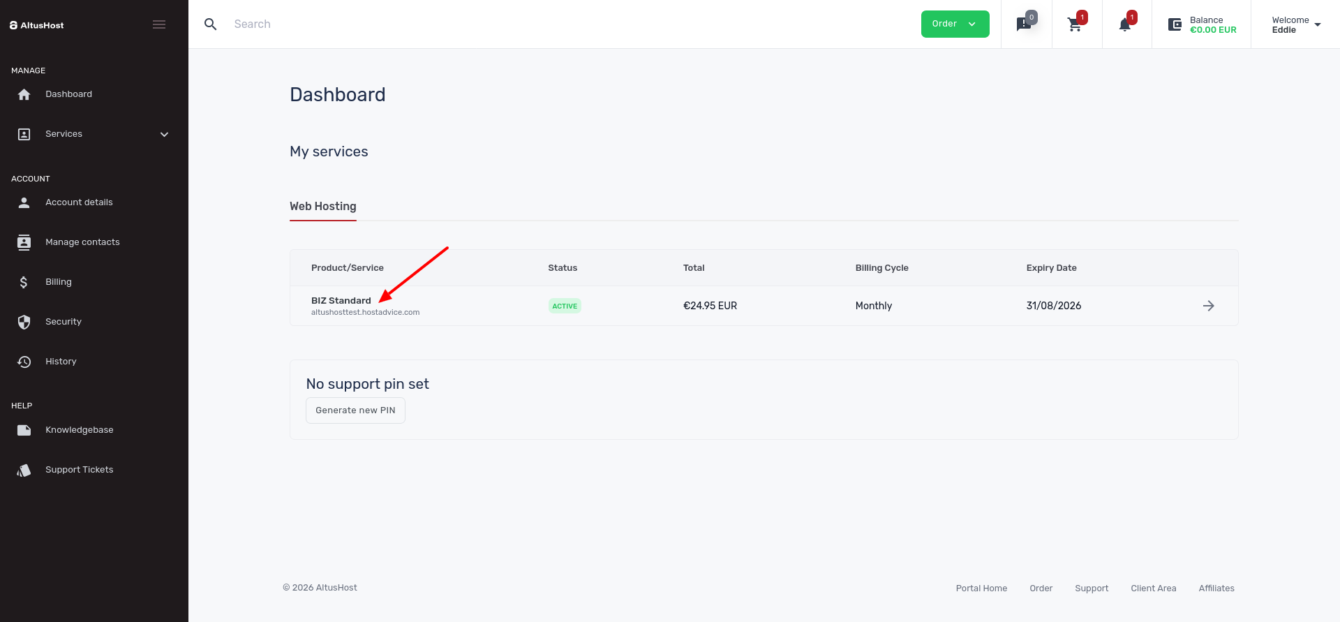The image size is (1340, 622).
Task: Open Manage contacts menu item
Action: (82, 242)
